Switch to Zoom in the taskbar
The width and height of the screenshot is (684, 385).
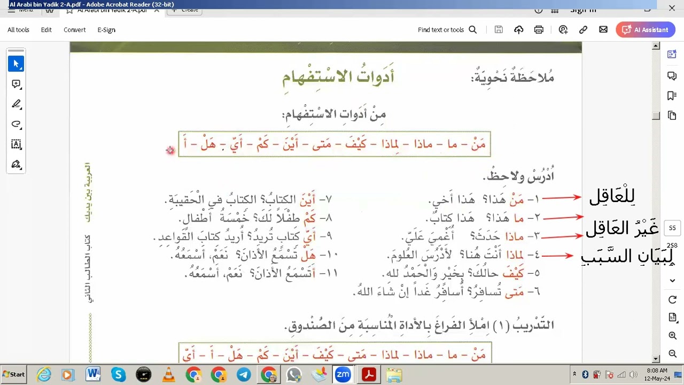tap(343, 374)
